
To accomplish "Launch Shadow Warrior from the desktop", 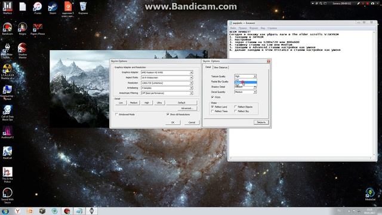I will pyautogui.click(x=23, y=50).
